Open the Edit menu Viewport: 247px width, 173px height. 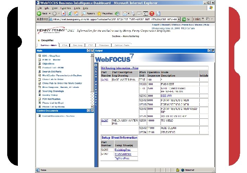[x=47, y=8]
